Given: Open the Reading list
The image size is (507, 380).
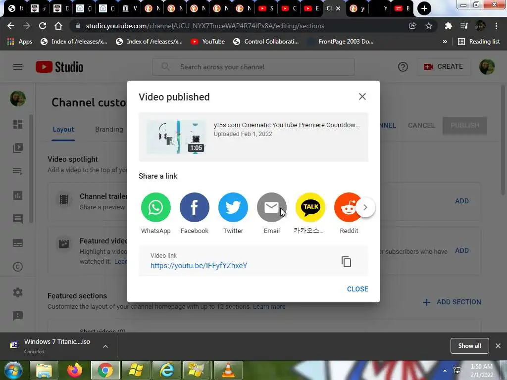Looking at the screenshot, I should (x=479, y=42).
